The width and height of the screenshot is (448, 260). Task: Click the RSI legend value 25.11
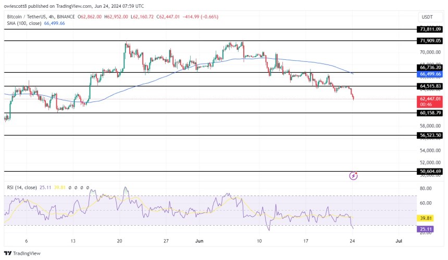(x=45, y=188)
